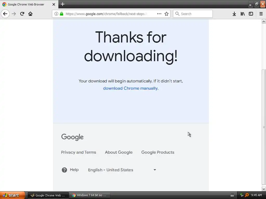Go back to the previous page
The image size is (266, 199).
pos(5,14)
